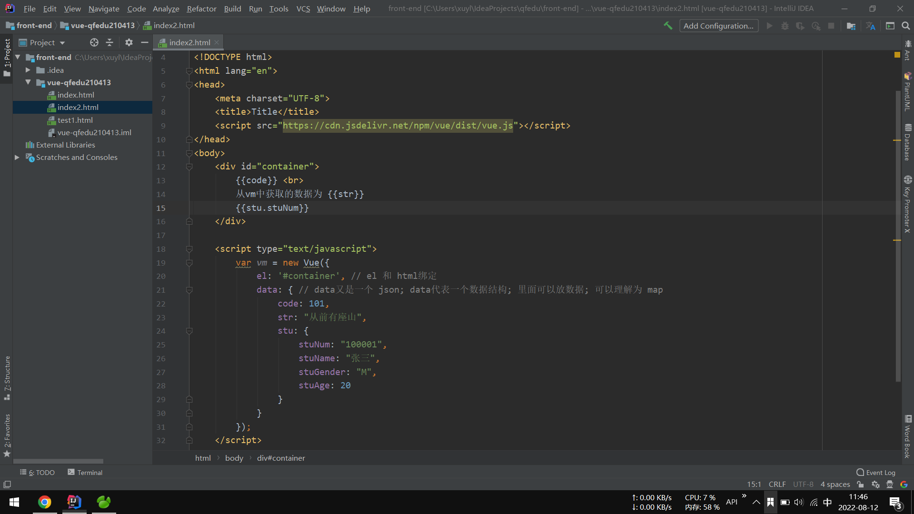
Task: Toggle the 1: Project tool window button
Action: click(x=7, y=58)
